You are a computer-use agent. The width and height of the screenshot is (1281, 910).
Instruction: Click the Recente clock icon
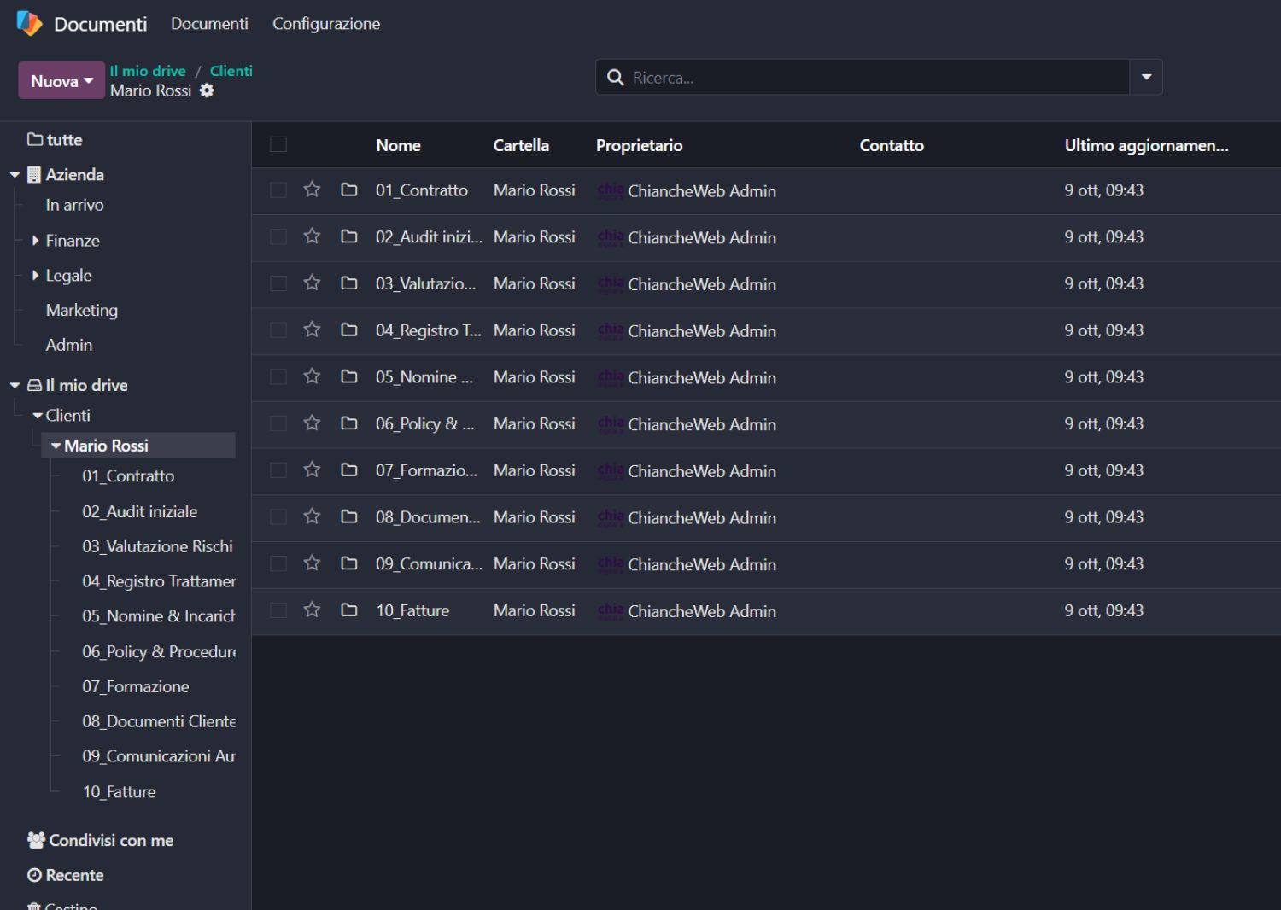[34, 875]
